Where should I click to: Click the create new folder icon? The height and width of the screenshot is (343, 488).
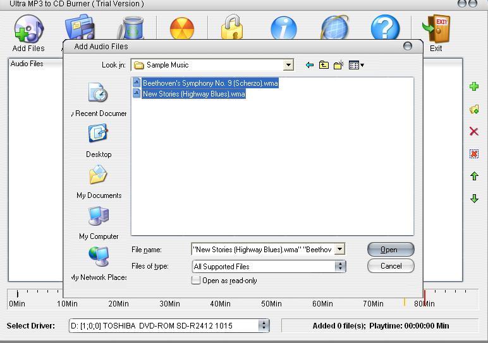[338, 65]
